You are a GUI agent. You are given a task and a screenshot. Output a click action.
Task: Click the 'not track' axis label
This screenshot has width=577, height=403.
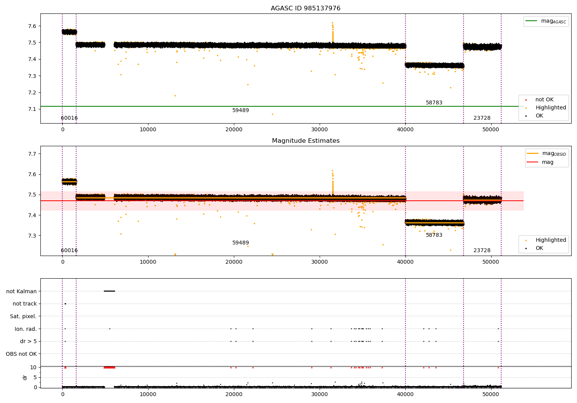point(25,304)
